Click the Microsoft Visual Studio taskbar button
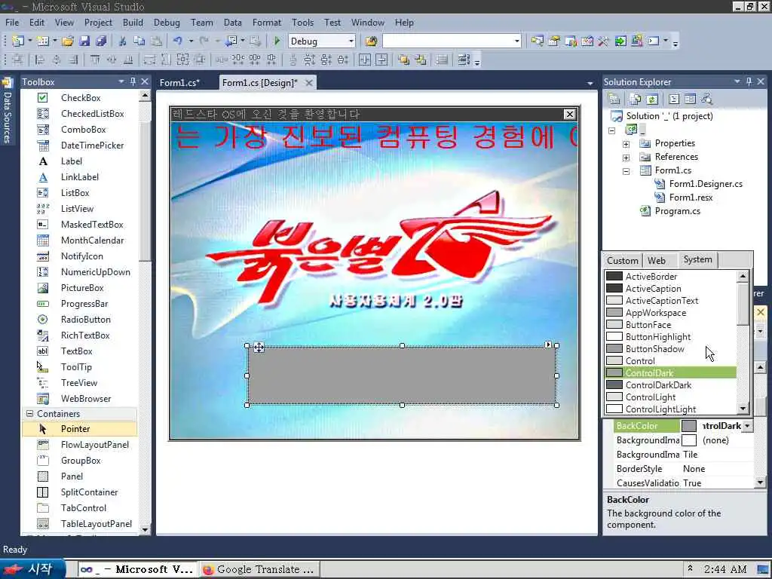The width and height of the screenshot is (772, 579). [x=137, y=569]
